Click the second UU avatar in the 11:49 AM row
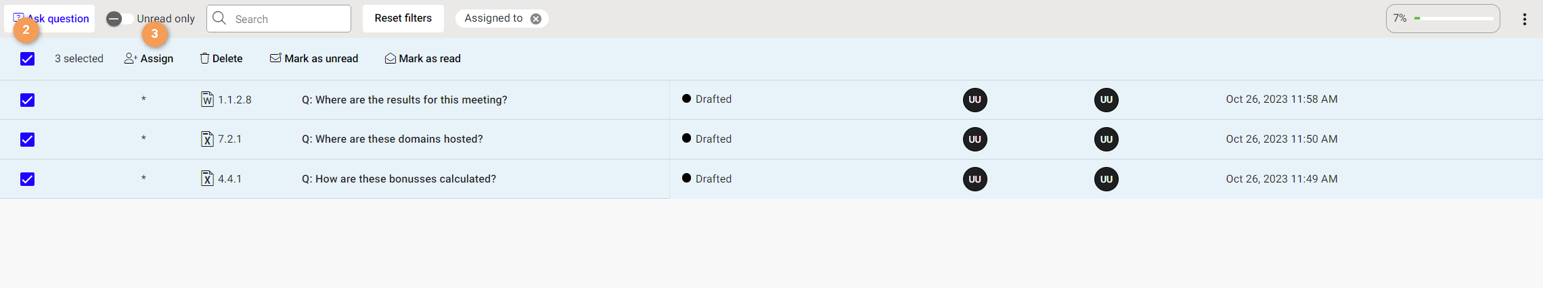1543x288 pixels. [1106, 179]
